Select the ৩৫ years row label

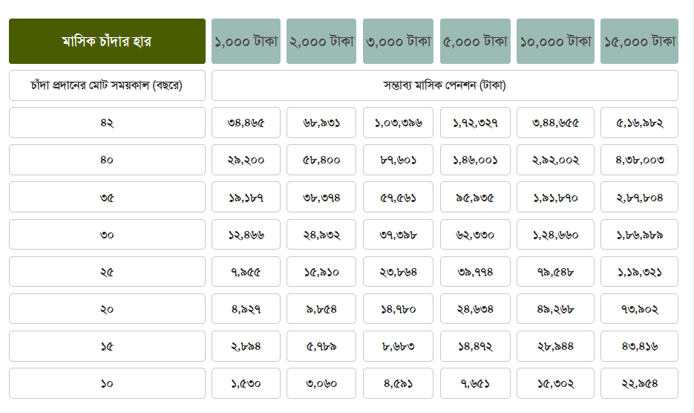pyautogui.click(x=107, y=198)
